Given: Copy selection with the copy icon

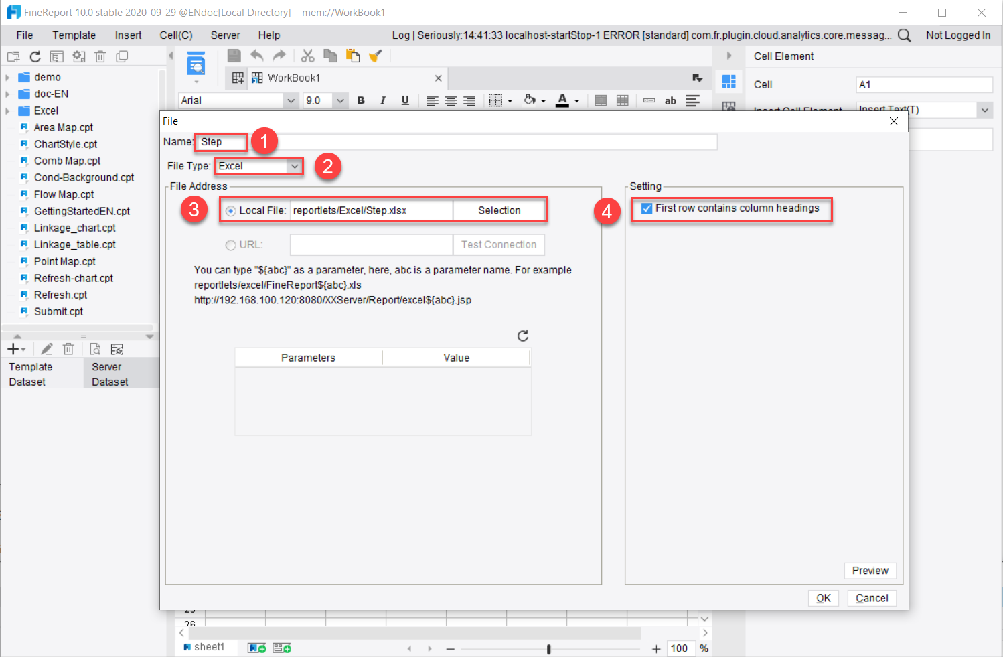Looking at the screenshot, I should point(330,56).
